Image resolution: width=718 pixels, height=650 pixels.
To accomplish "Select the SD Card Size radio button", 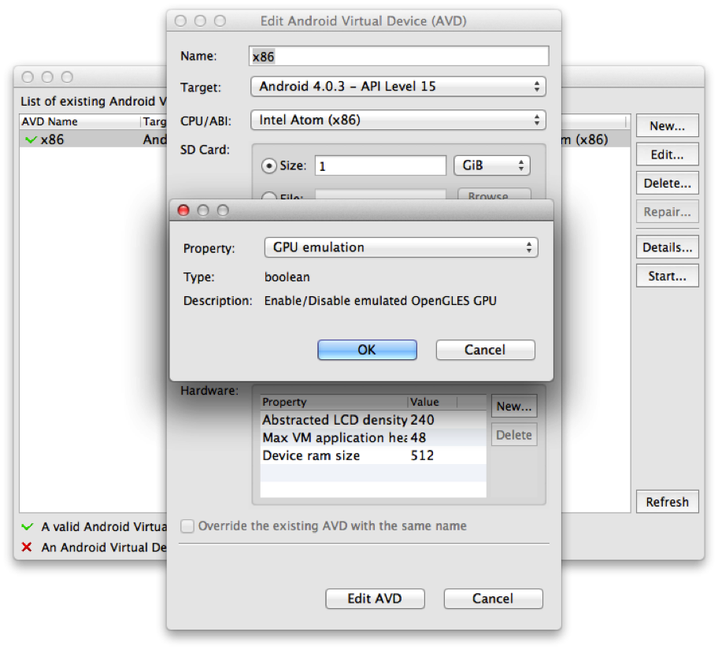I will pyautogui.click(x=268, y=165).
